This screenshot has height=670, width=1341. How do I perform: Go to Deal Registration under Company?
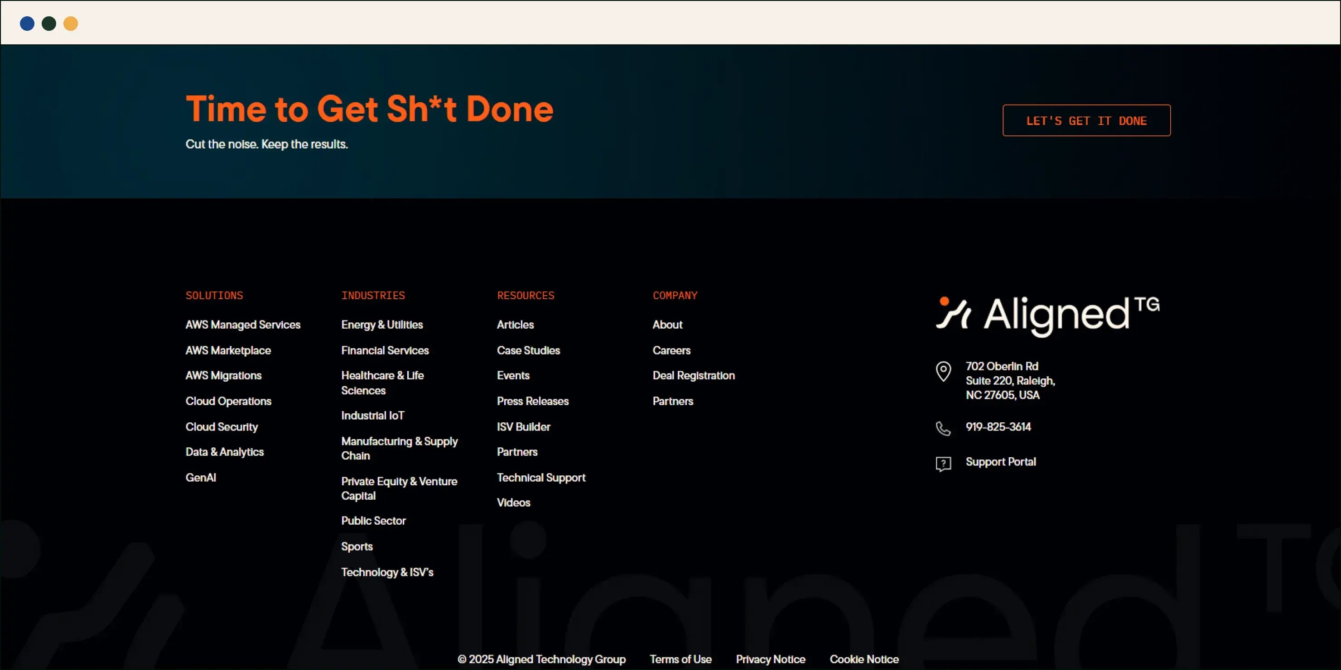coord(694,376)
